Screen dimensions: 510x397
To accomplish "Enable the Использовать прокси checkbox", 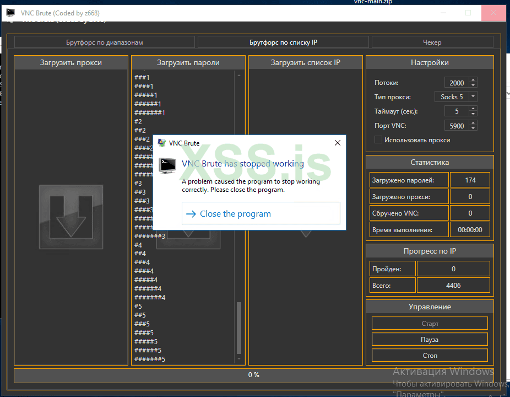I will (378, 140).
